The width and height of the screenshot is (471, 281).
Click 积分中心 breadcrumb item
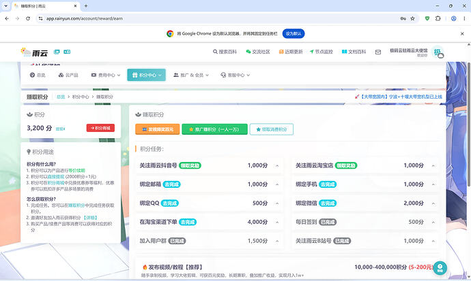81,97
